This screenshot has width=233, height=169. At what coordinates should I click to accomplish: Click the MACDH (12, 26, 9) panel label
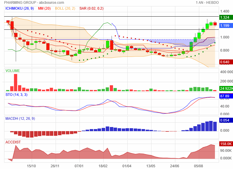click(x=20, y=119)
